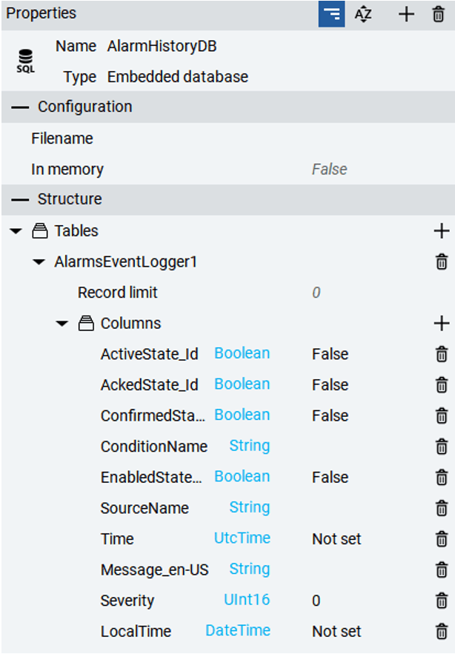The height and width of the screenshot is (654, 455).
Task: Open the ConditionName String type
Action: [250, 446]
